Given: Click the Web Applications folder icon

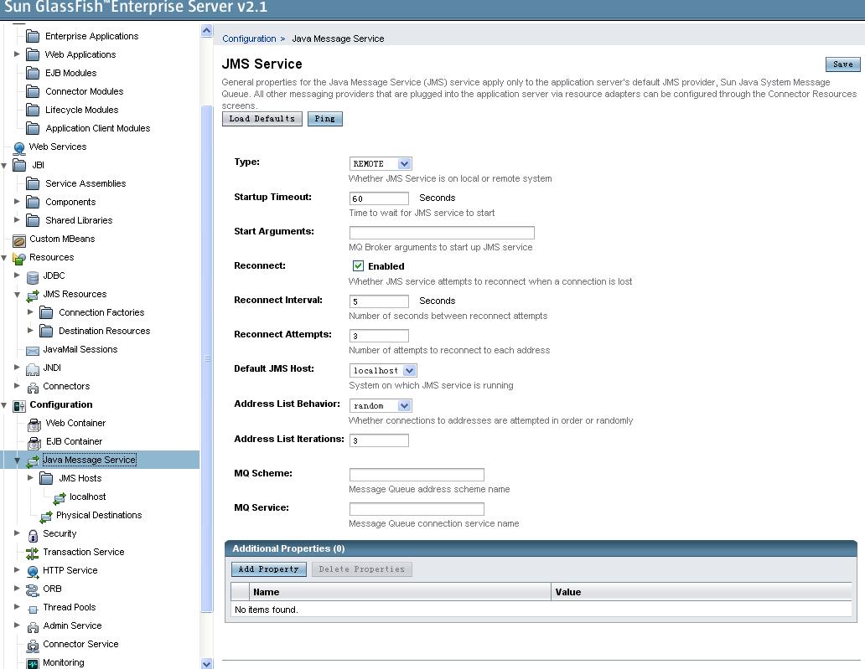Looking at the screenshot, I should pyautogui.click(x=33, y=54).
